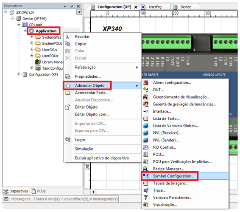
Task: Select Refatoração in the context menu
Action: [102, 68]
